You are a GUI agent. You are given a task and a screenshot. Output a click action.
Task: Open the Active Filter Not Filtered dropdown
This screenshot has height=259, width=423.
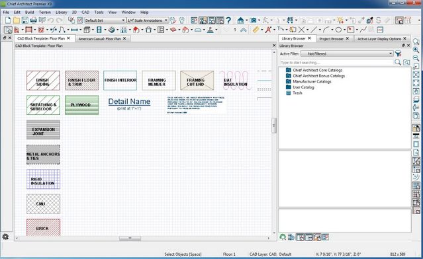point(347,54)
